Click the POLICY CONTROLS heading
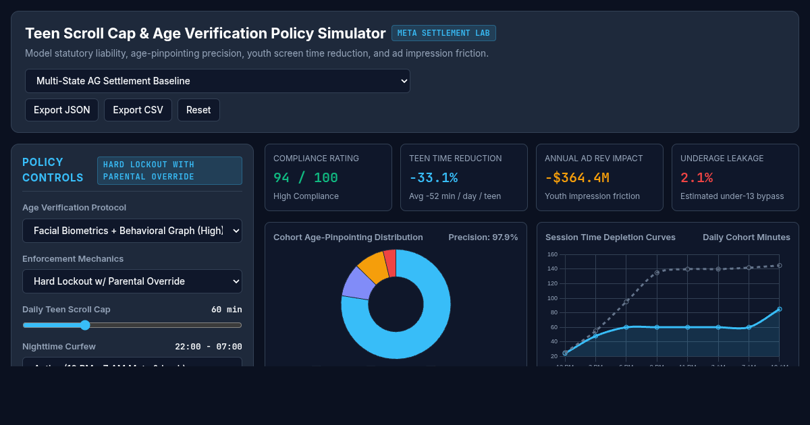The width and height of the screenshot is (810, 425). pyautogui.click(x=53, y=170)
